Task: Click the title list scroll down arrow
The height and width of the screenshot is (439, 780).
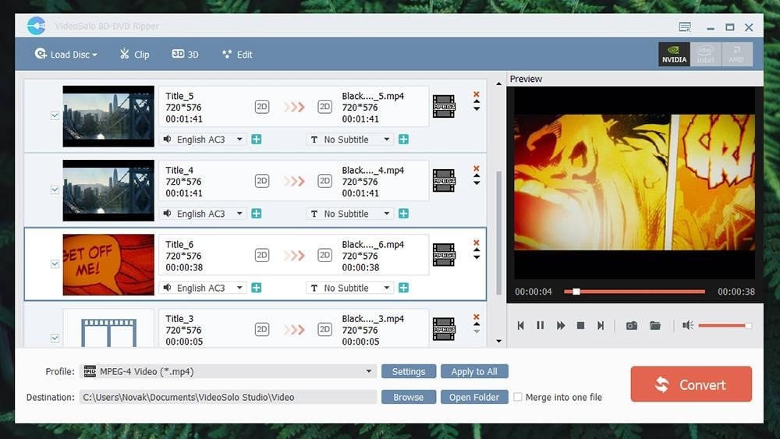Action: tap(498, 341)
